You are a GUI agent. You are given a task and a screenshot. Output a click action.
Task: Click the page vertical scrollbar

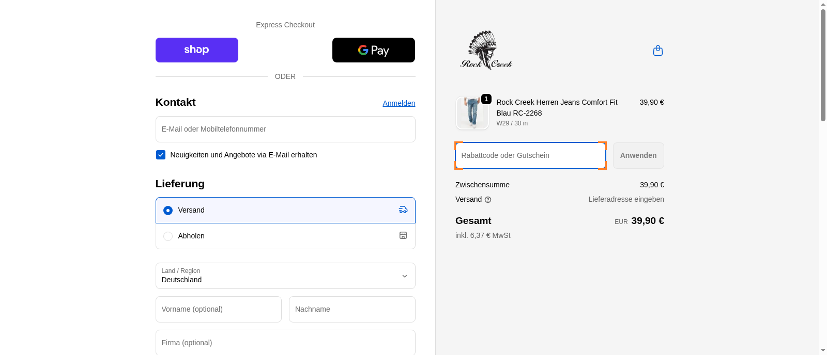(x=823, y=65)
